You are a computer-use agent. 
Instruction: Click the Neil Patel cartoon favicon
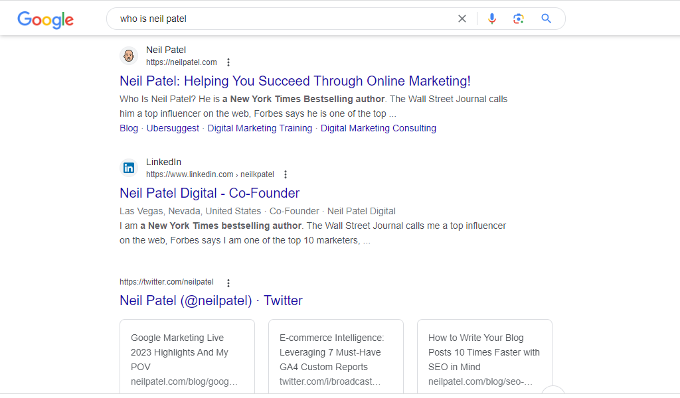coord(129,56)
